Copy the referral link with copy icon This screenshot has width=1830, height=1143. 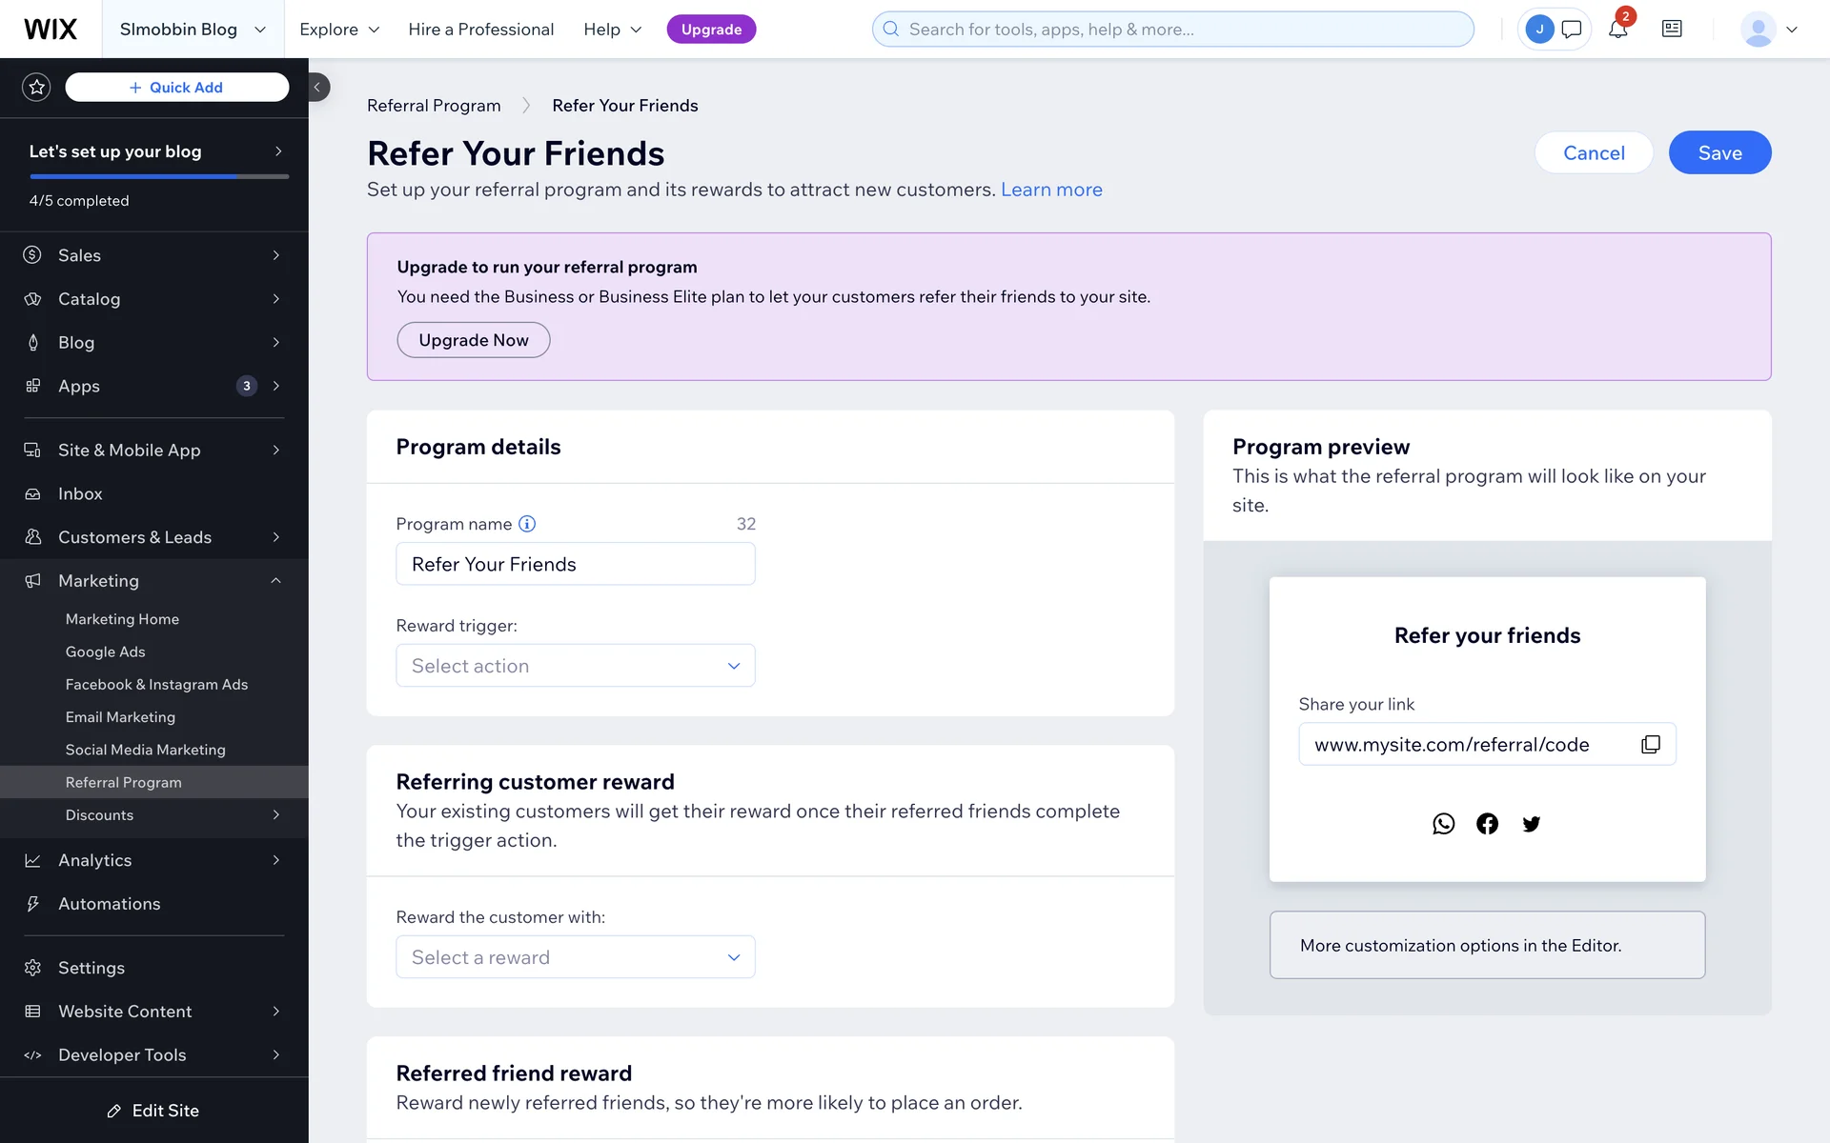[x=1651, y=744]
